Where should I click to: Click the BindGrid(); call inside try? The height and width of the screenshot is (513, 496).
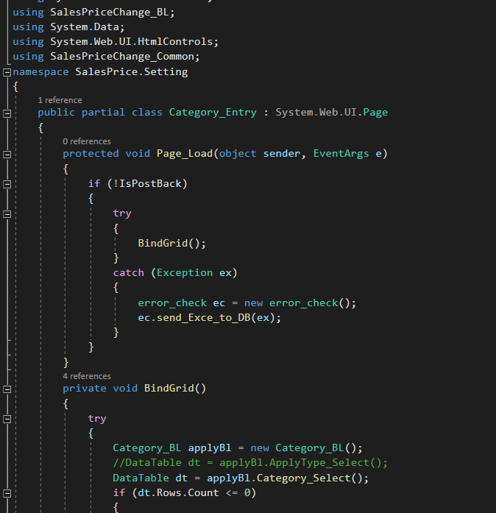[171, 243]
